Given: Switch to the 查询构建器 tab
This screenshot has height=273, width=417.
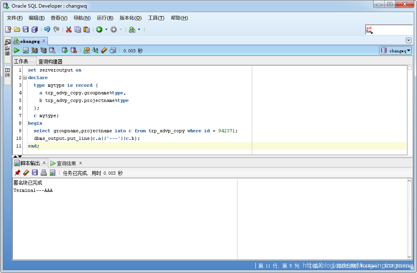Looking at the screenshot, I should coord(50,62).
